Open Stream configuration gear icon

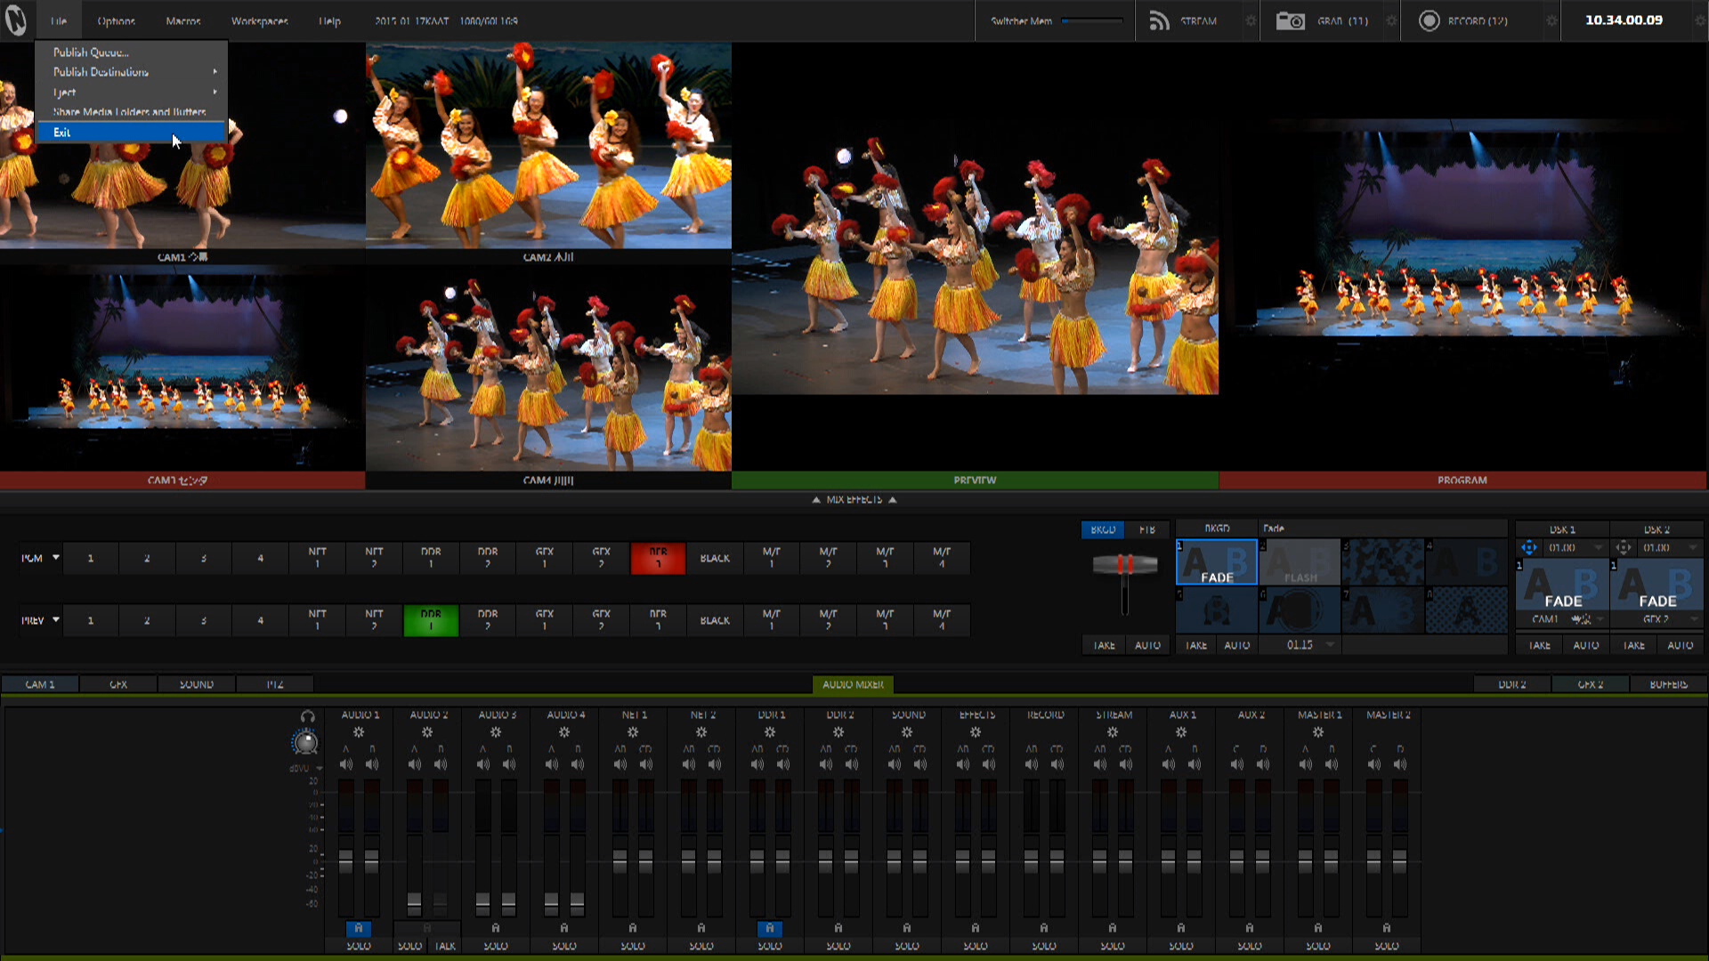[x=1251, y=20]
